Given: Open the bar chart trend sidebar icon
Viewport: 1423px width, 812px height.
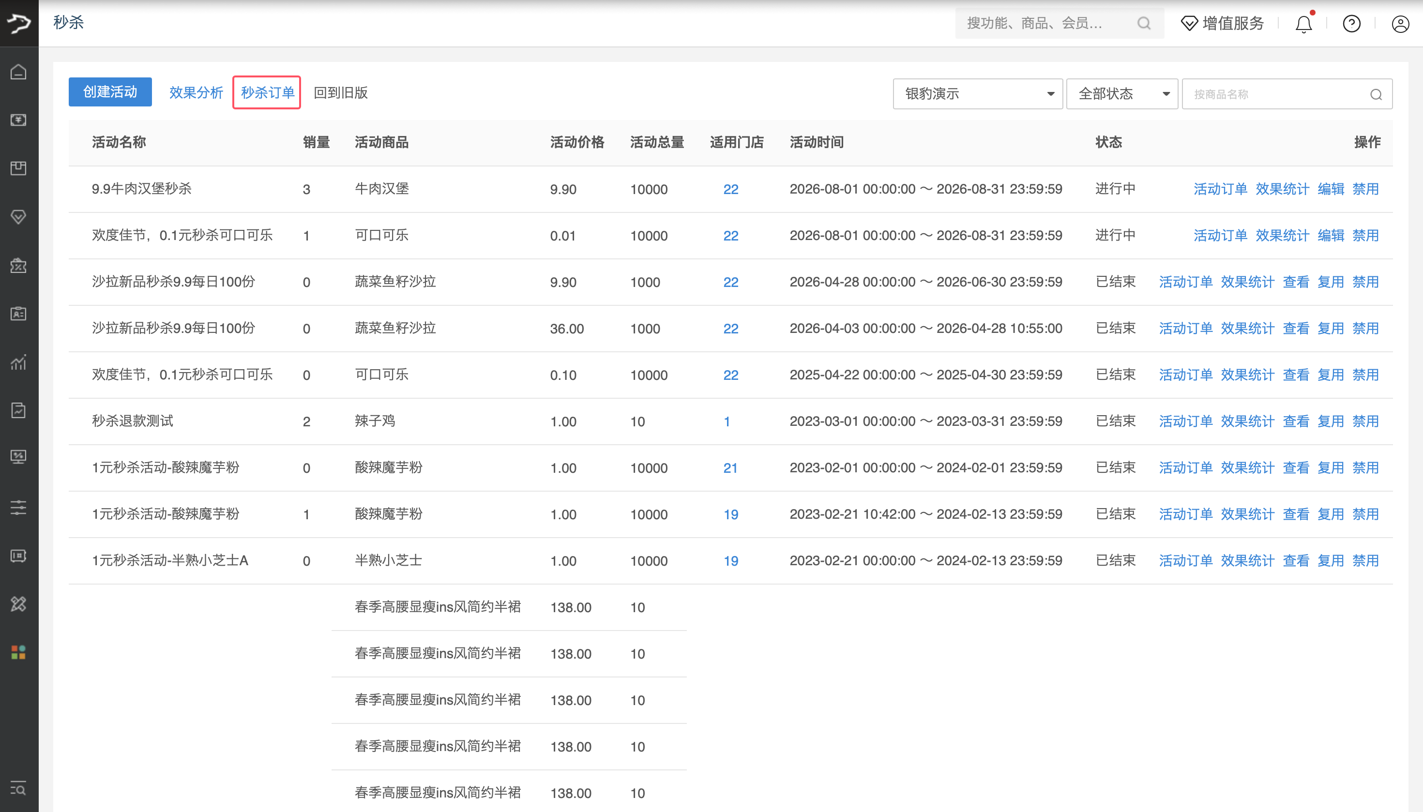Looking at the screenshot, I should (18, 362).
